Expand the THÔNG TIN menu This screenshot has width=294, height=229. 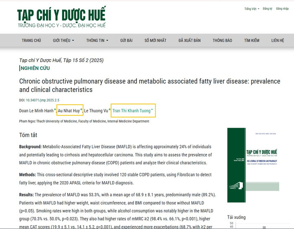[x=97, y=40]
